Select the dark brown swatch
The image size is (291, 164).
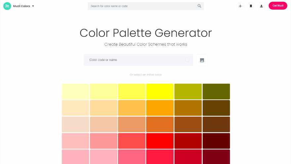[216, 108]
